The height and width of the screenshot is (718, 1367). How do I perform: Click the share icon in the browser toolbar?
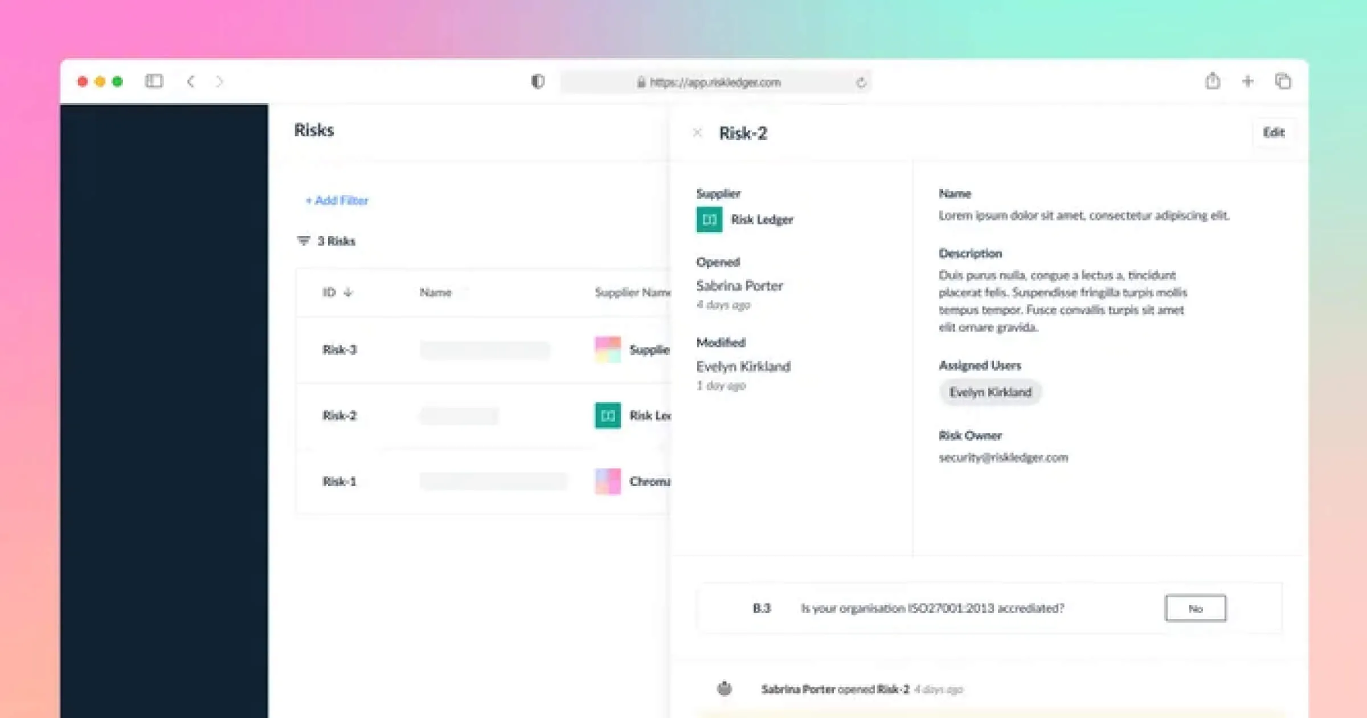pyautogui.click(x=1211, y=81)
